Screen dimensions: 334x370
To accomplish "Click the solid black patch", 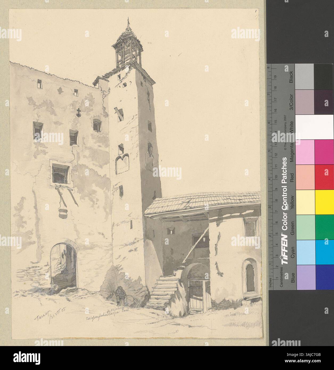I will [324, 77].
